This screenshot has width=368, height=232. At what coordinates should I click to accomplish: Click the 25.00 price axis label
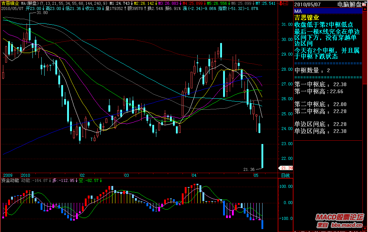coord(287,114)
